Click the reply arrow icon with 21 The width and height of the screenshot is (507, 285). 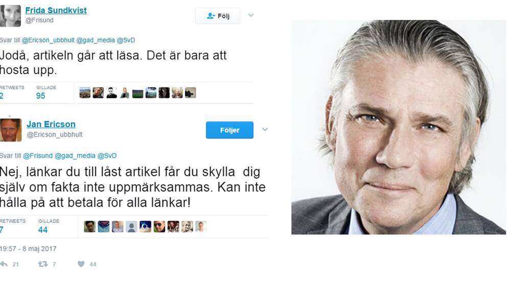(x=4, y=264)
